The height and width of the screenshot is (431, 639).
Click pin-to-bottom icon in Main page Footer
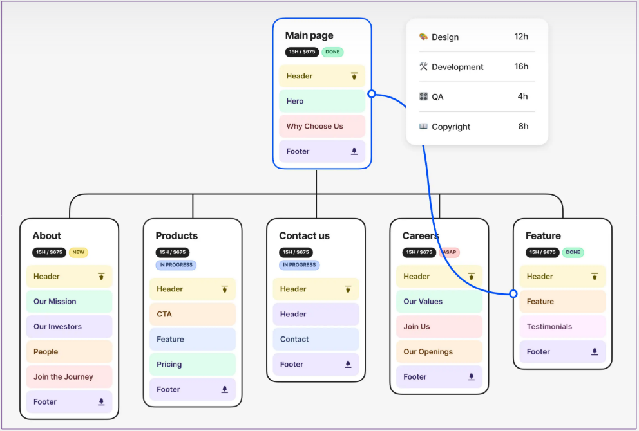point(354,151)
